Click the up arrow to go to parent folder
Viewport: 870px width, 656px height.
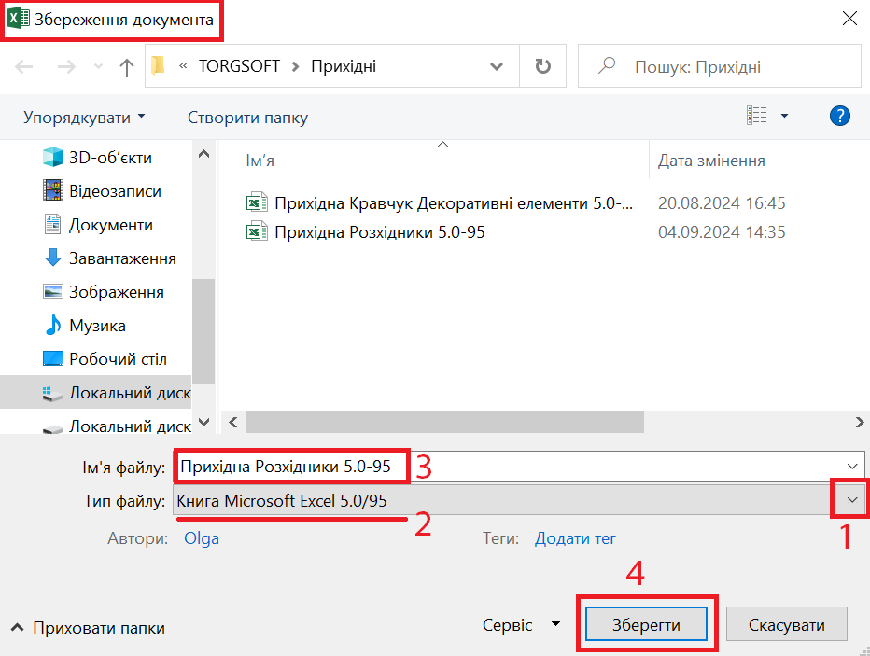click(126, 65)
